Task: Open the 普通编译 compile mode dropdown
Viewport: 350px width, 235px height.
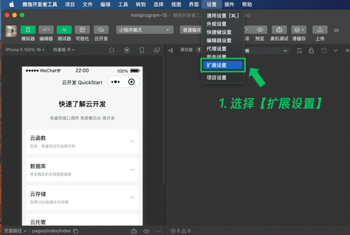Action: click(191, 30)
